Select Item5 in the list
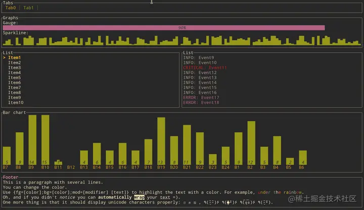The image size is (364, 210). coord(14,77)
